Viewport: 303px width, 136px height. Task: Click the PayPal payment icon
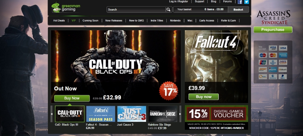click(x=283, y=77)
